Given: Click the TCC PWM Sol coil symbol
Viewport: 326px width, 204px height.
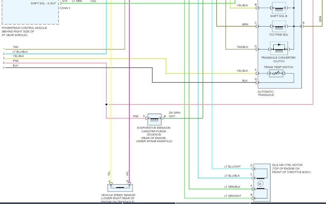Looking at the screenshot, I should click(x=279, y=27).
